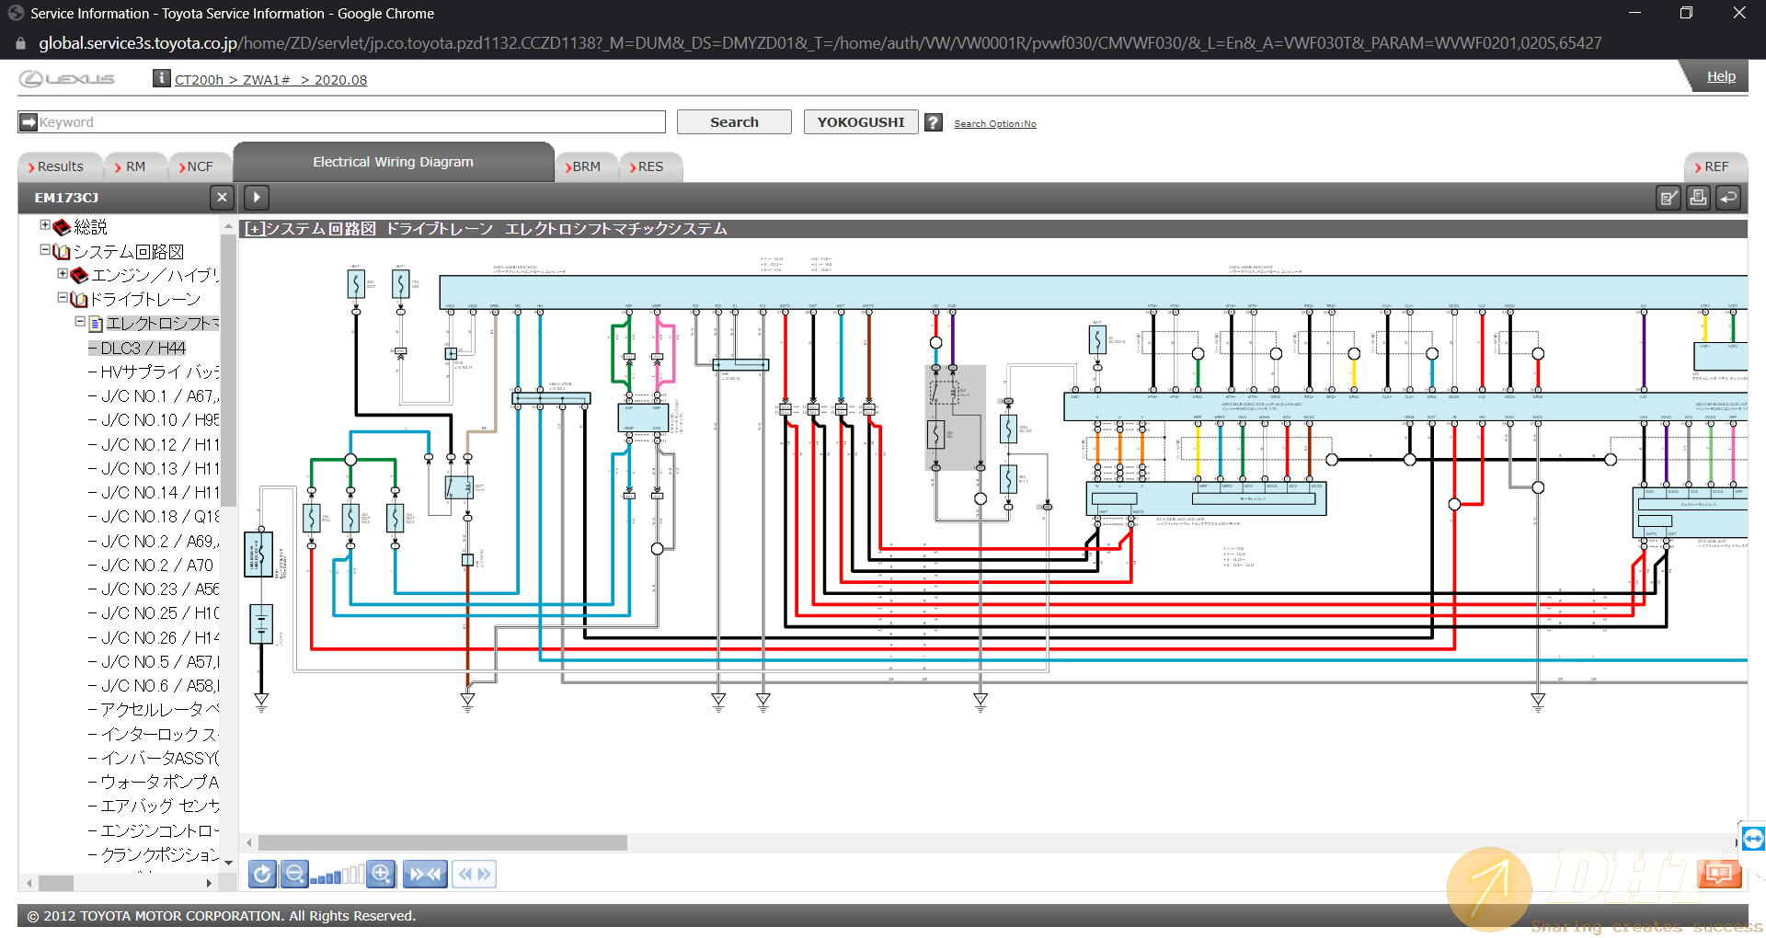
Task: Click the zoom in magnifier icon
Action: (381, 874)
